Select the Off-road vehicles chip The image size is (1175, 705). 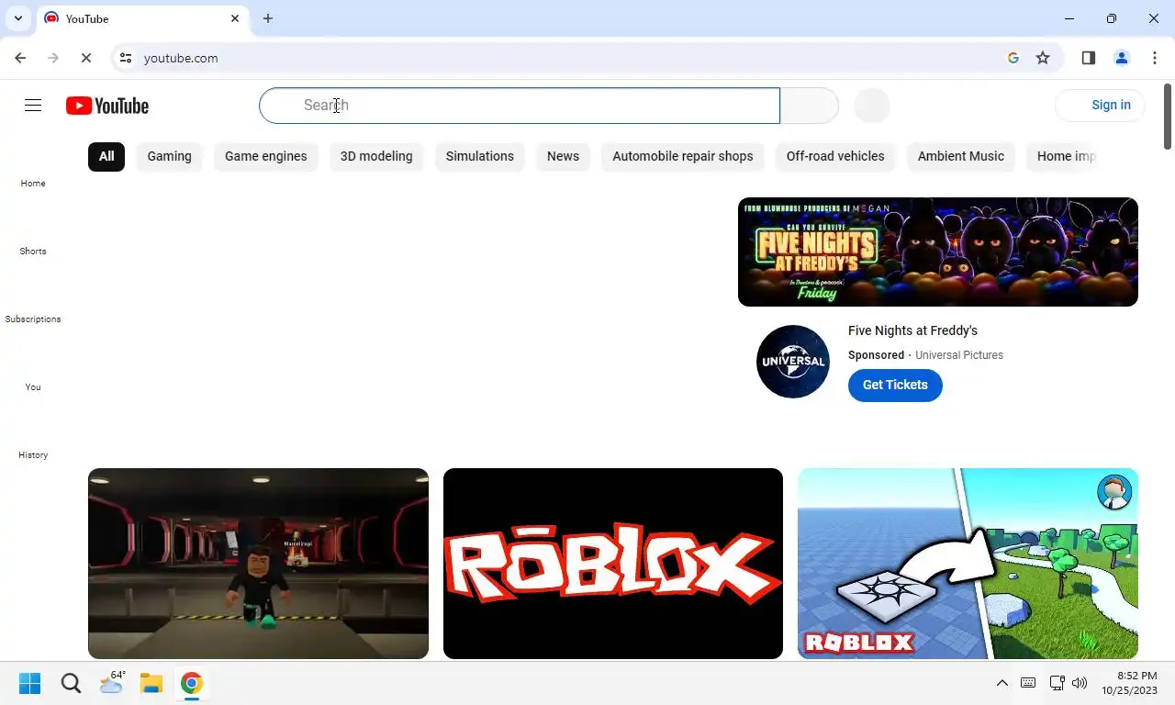[x=835, y=156]
